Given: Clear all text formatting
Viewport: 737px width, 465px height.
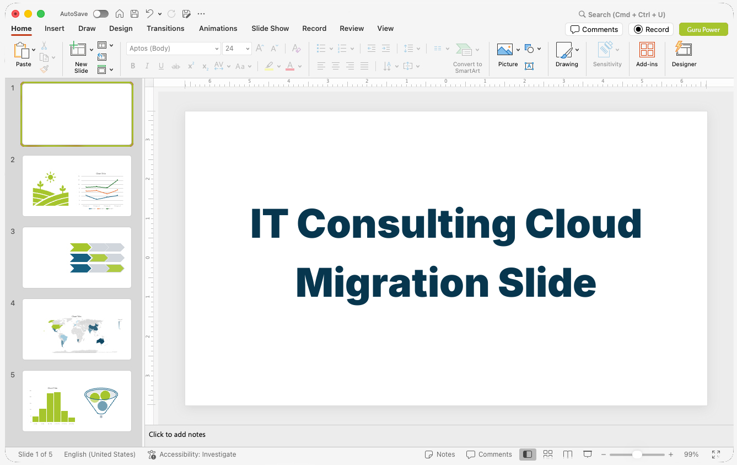Looking at the screenshot, I should 296,49.
